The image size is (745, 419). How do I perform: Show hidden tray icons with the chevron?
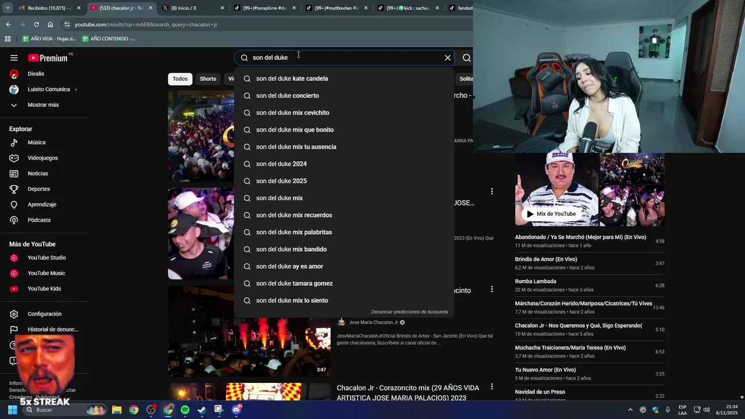click(x=630, y=410)
